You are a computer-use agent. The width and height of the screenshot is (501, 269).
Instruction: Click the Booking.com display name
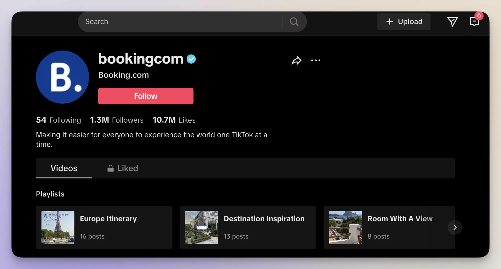123,75
